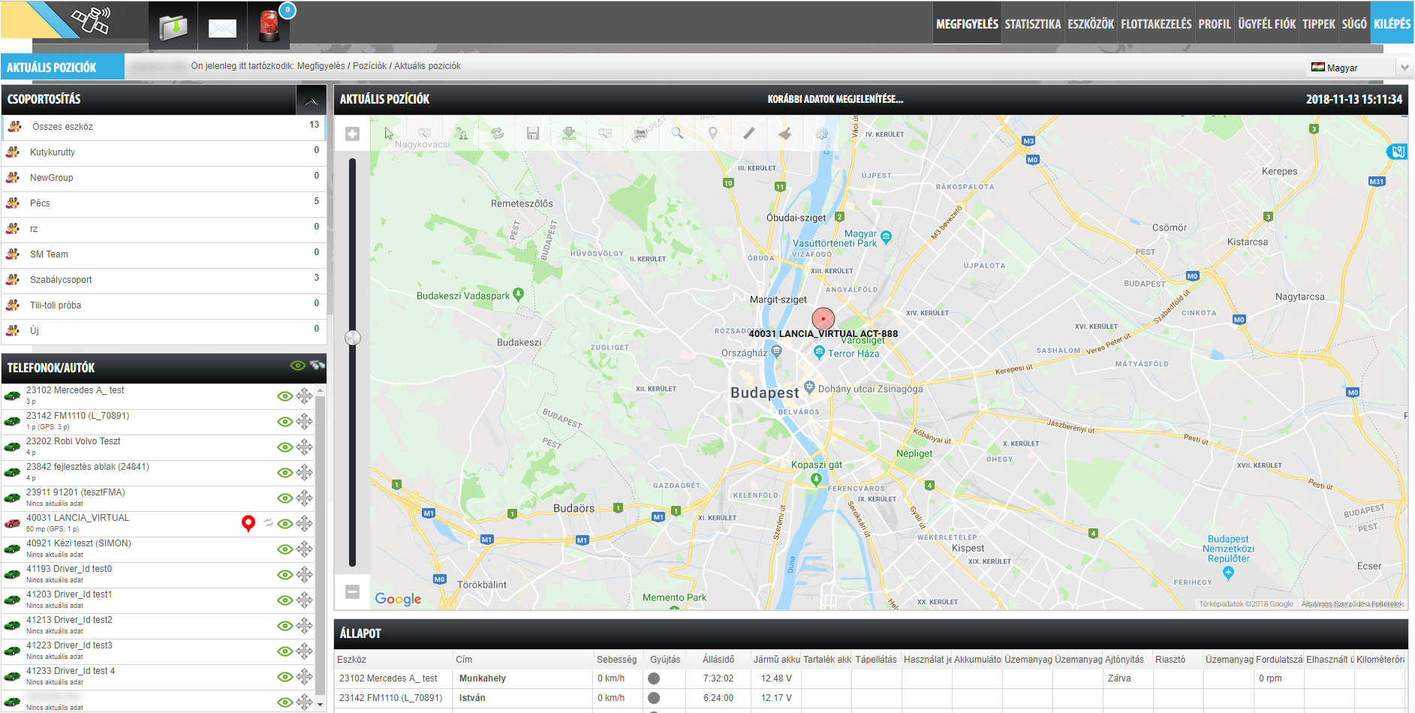Click the location pin tool on map toolbar
The width and height of the screenshot is (1415, 713).
713,134
